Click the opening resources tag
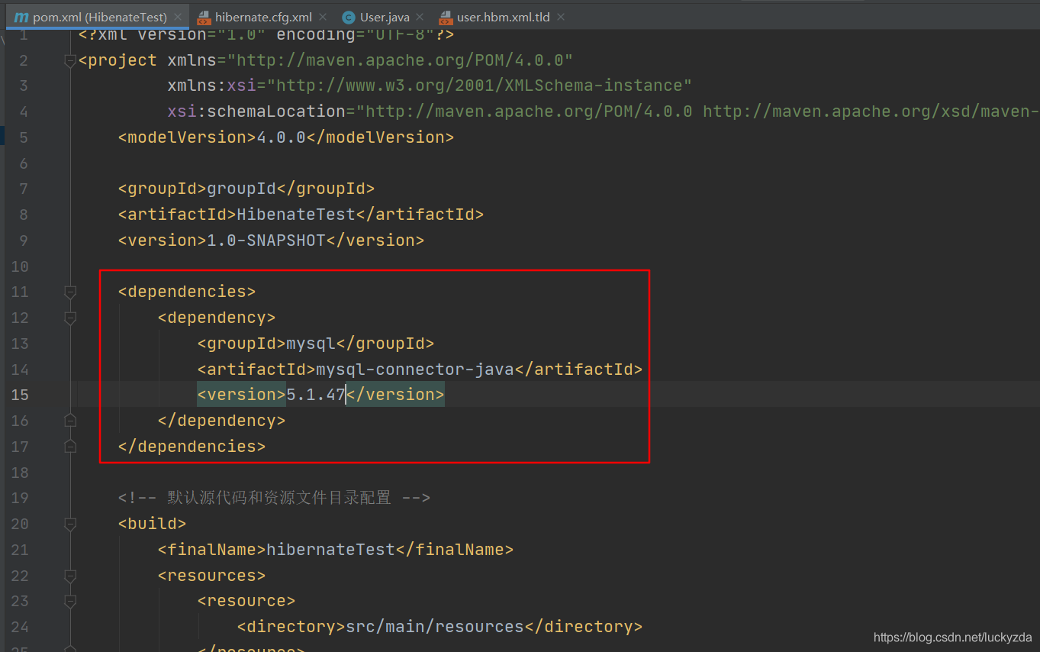1040x652 pixels. click(211, 576)
